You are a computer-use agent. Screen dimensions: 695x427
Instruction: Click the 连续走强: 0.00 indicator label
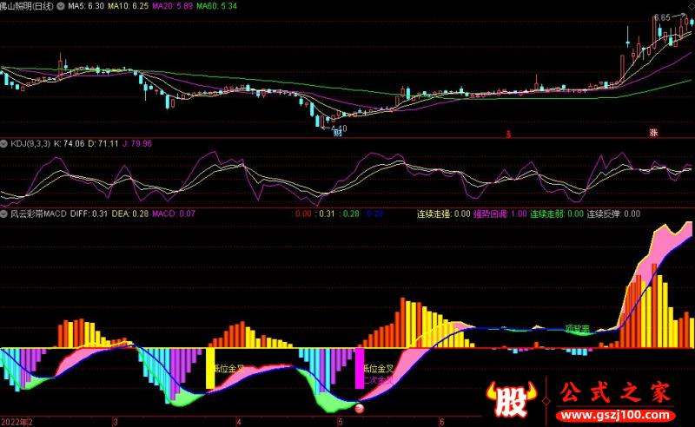443,214
